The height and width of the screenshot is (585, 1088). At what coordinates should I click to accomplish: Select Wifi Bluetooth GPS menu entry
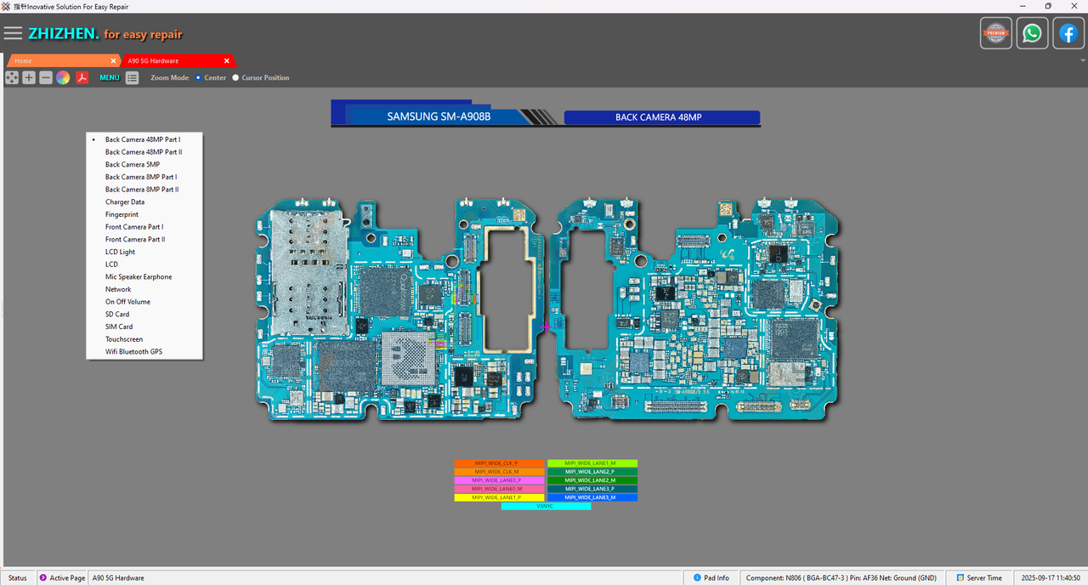(133, 351)
